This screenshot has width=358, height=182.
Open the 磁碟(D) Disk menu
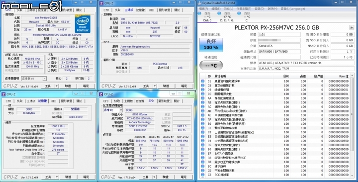point(259,8)
